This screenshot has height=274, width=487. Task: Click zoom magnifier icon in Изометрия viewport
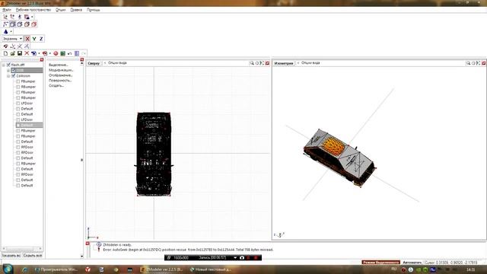468,63
